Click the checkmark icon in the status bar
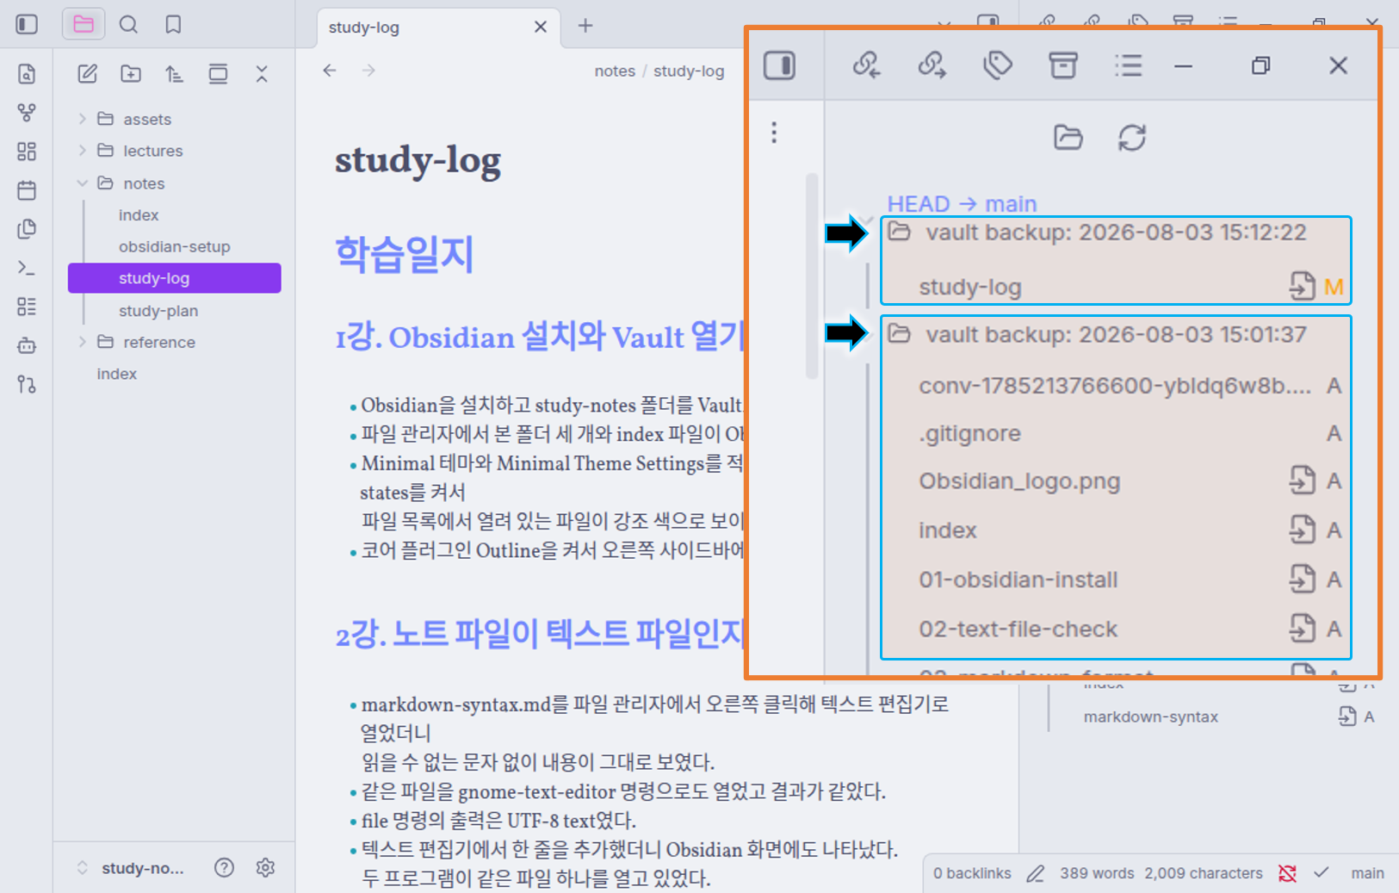1399x893 pixels. 1322,873
